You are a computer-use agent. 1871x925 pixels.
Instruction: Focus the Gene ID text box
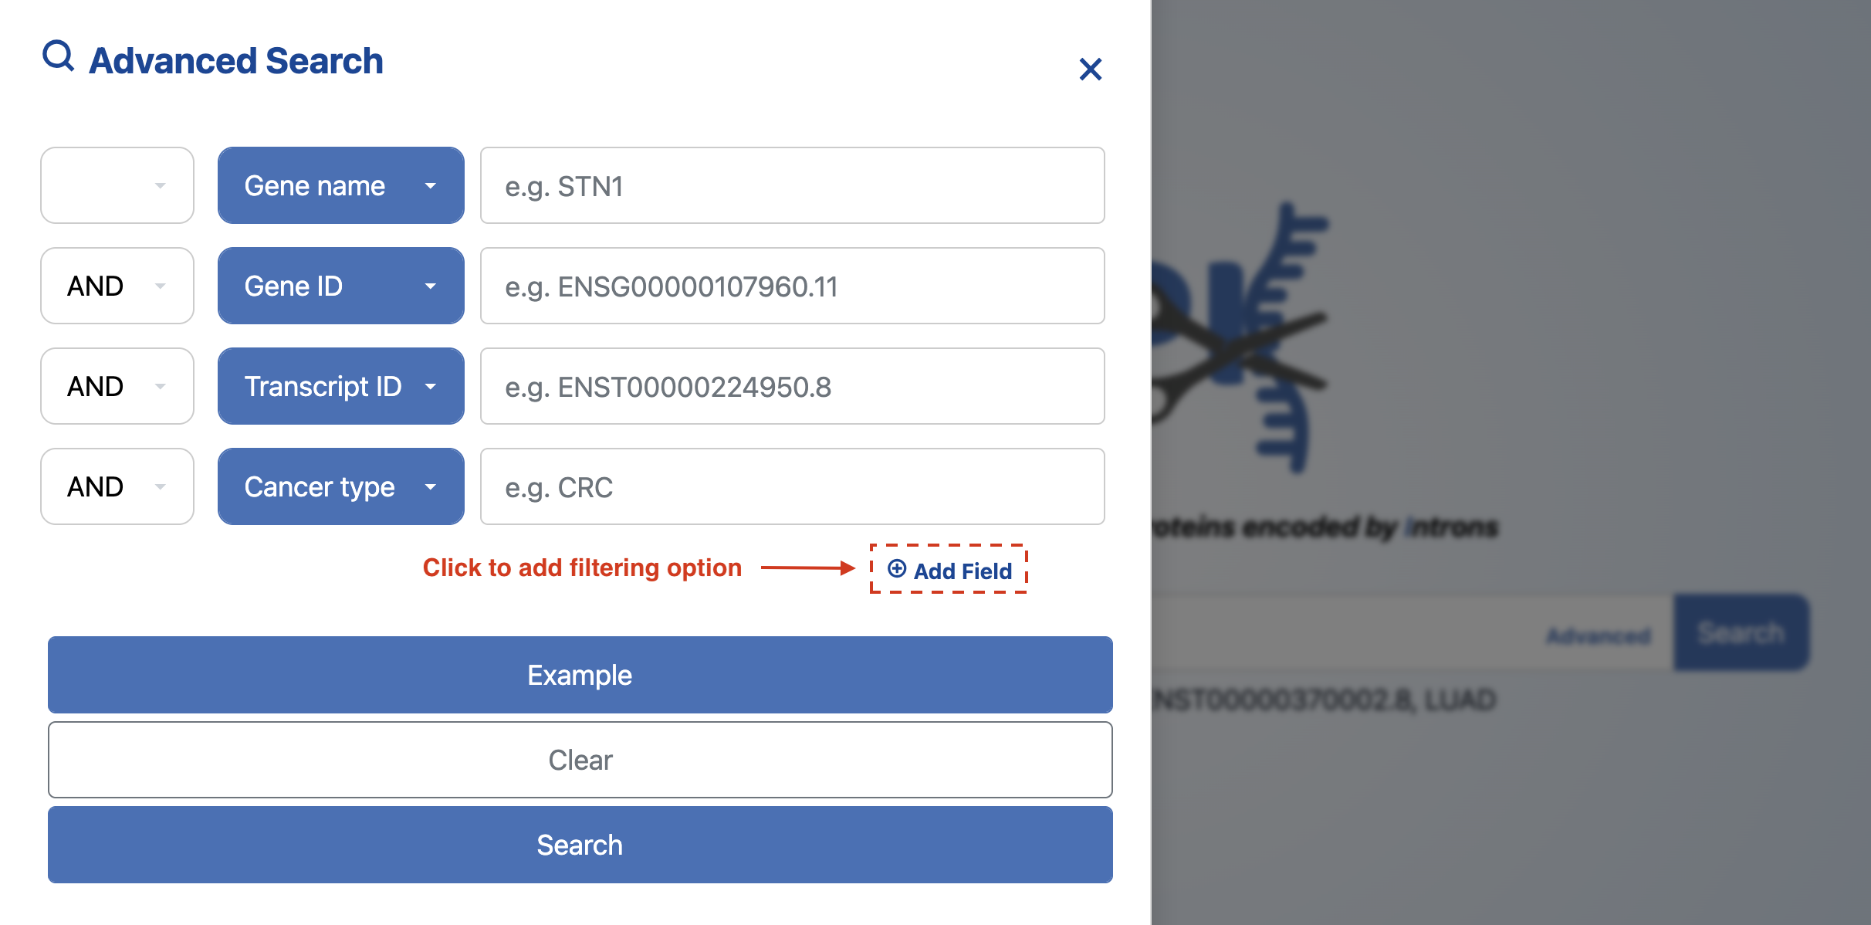[x=792, y=286]
